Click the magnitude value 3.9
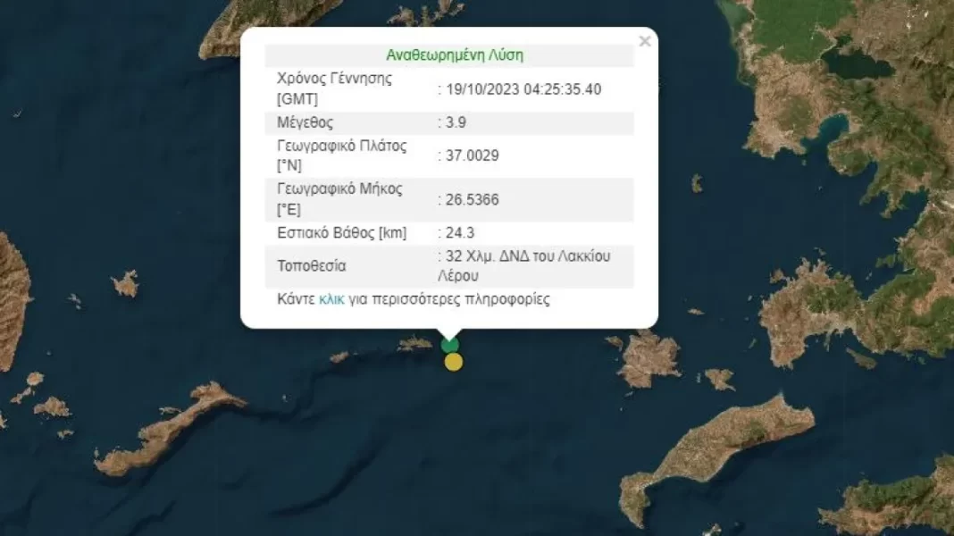 point(454,122)
